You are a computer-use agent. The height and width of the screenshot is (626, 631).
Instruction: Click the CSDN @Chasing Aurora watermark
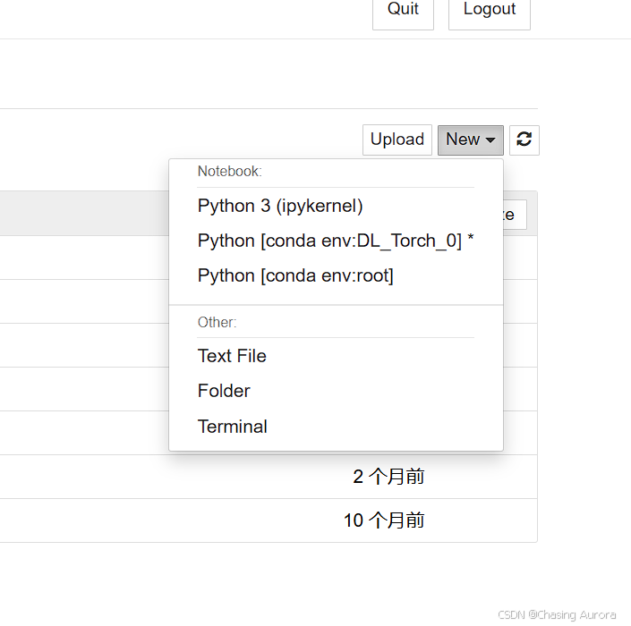[x=557, y=614]
